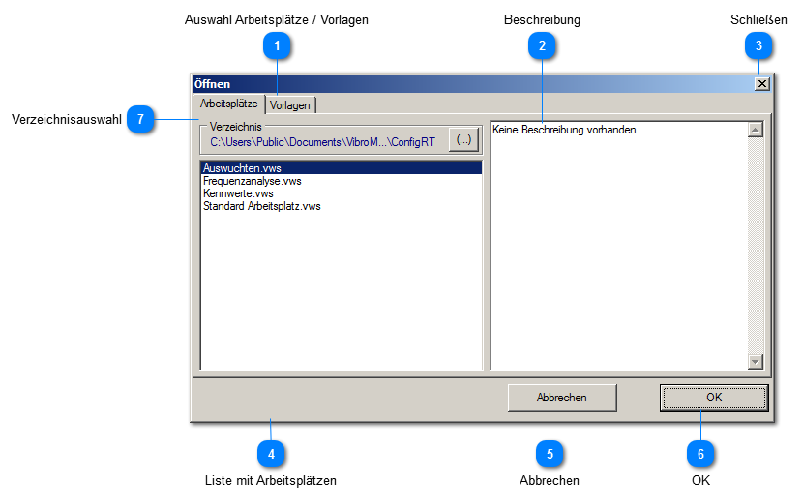Click the Abbrechen button

pyautogui.click(x=562, y=398)
